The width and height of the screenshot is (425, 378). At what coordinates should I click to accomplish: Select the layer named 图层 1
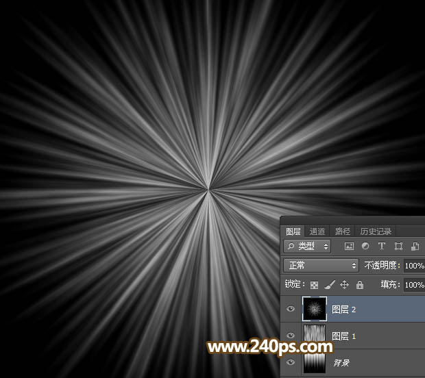click(x=343, y=336)
